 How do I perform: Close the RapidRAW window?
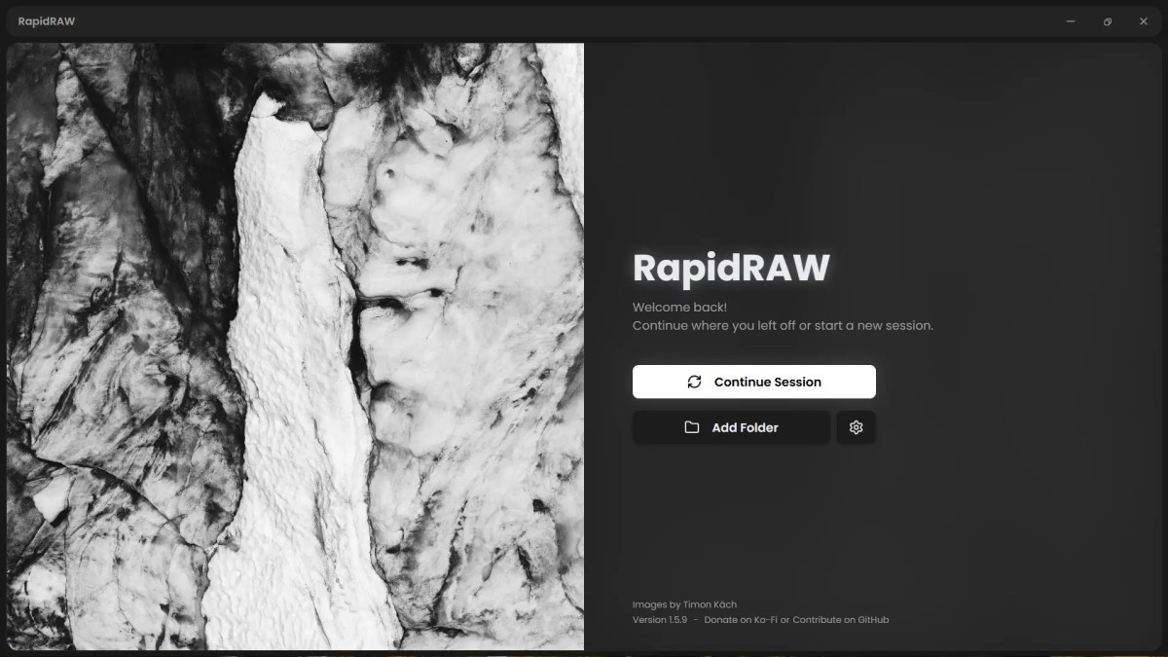tap(1144, 21)
